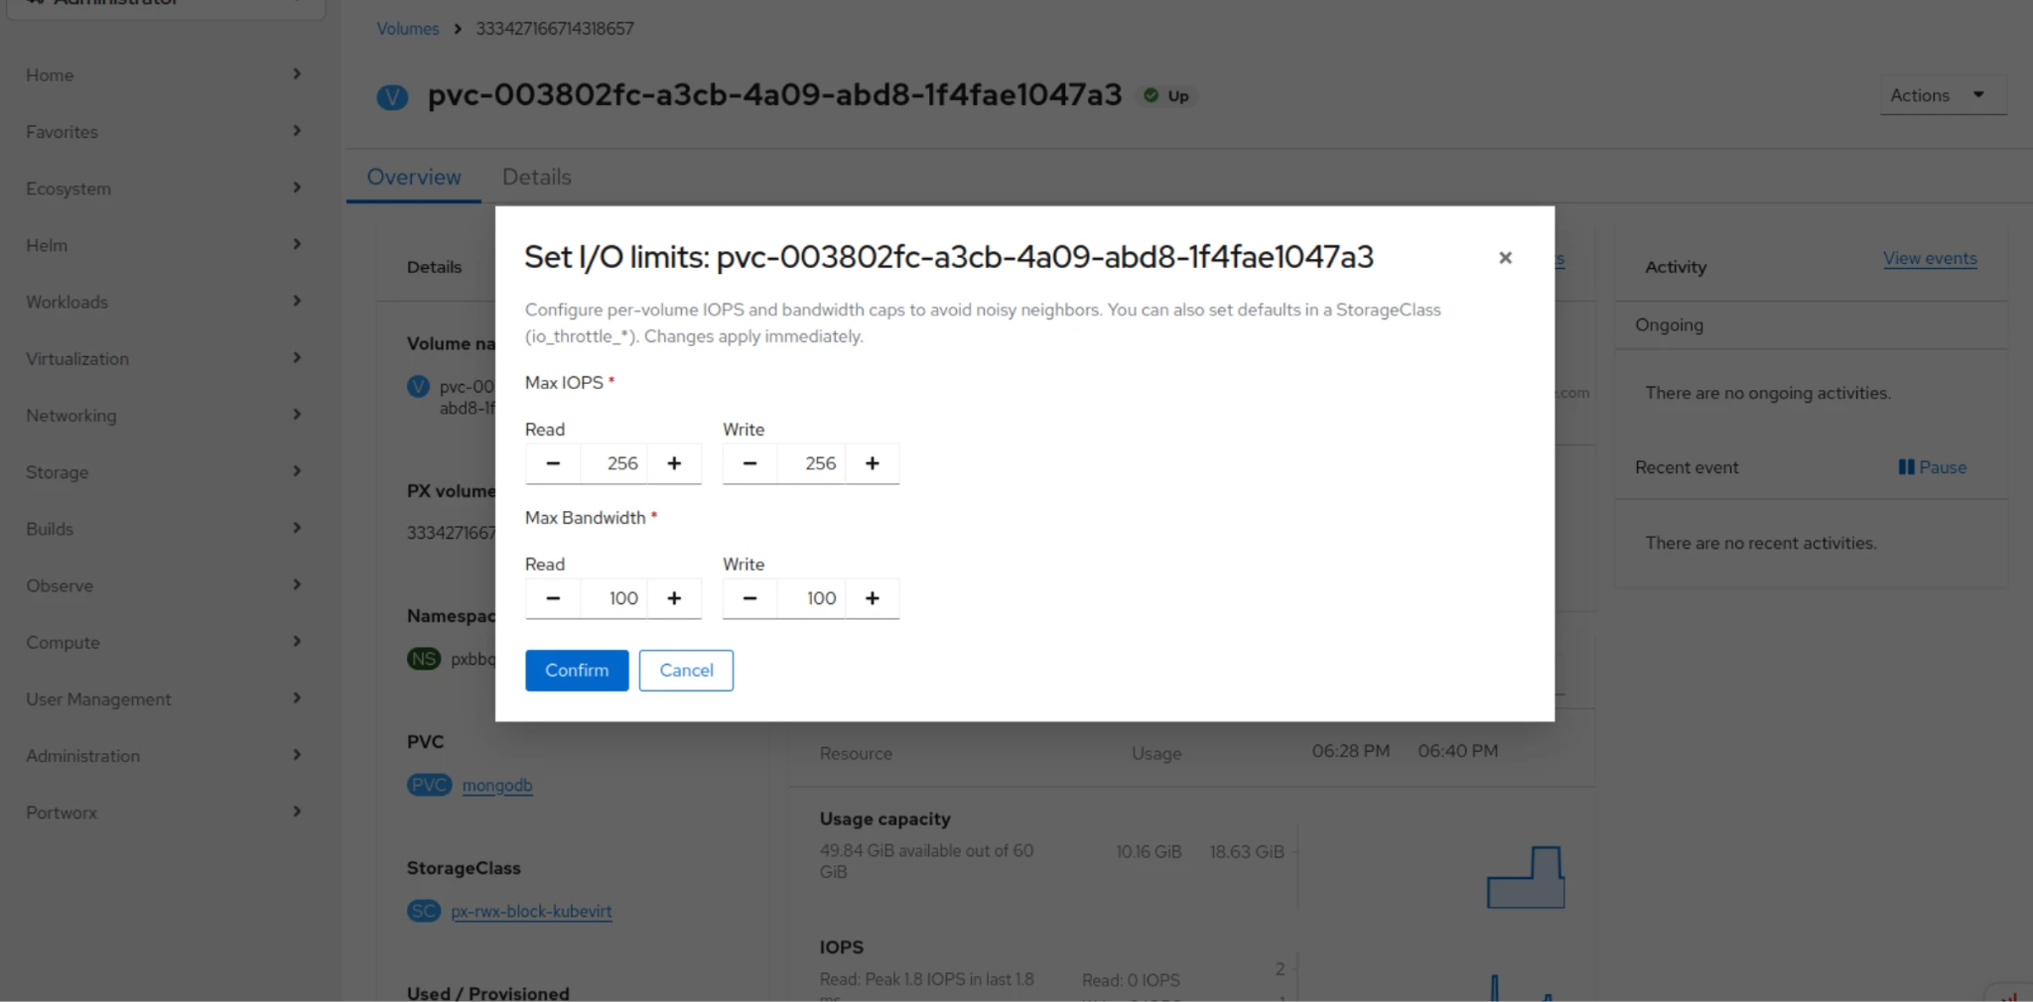Click the Max IOPS Write input field
2033x1002 pixels.
point(811,463)
